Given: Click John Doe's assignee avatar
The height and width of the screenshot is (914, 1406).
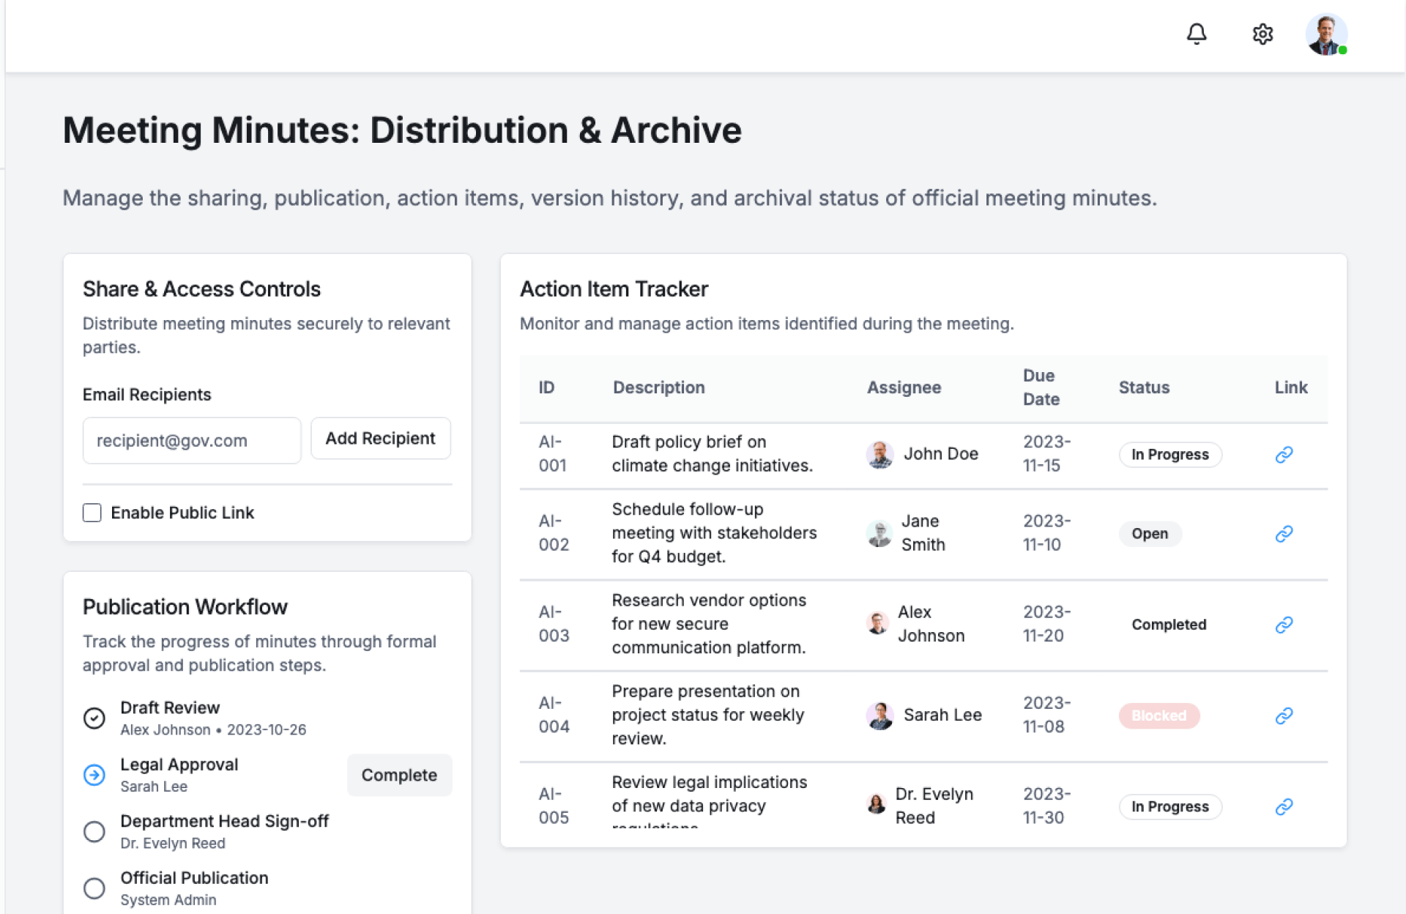Looking at the screenshot, I should click(x=879, y=455).
